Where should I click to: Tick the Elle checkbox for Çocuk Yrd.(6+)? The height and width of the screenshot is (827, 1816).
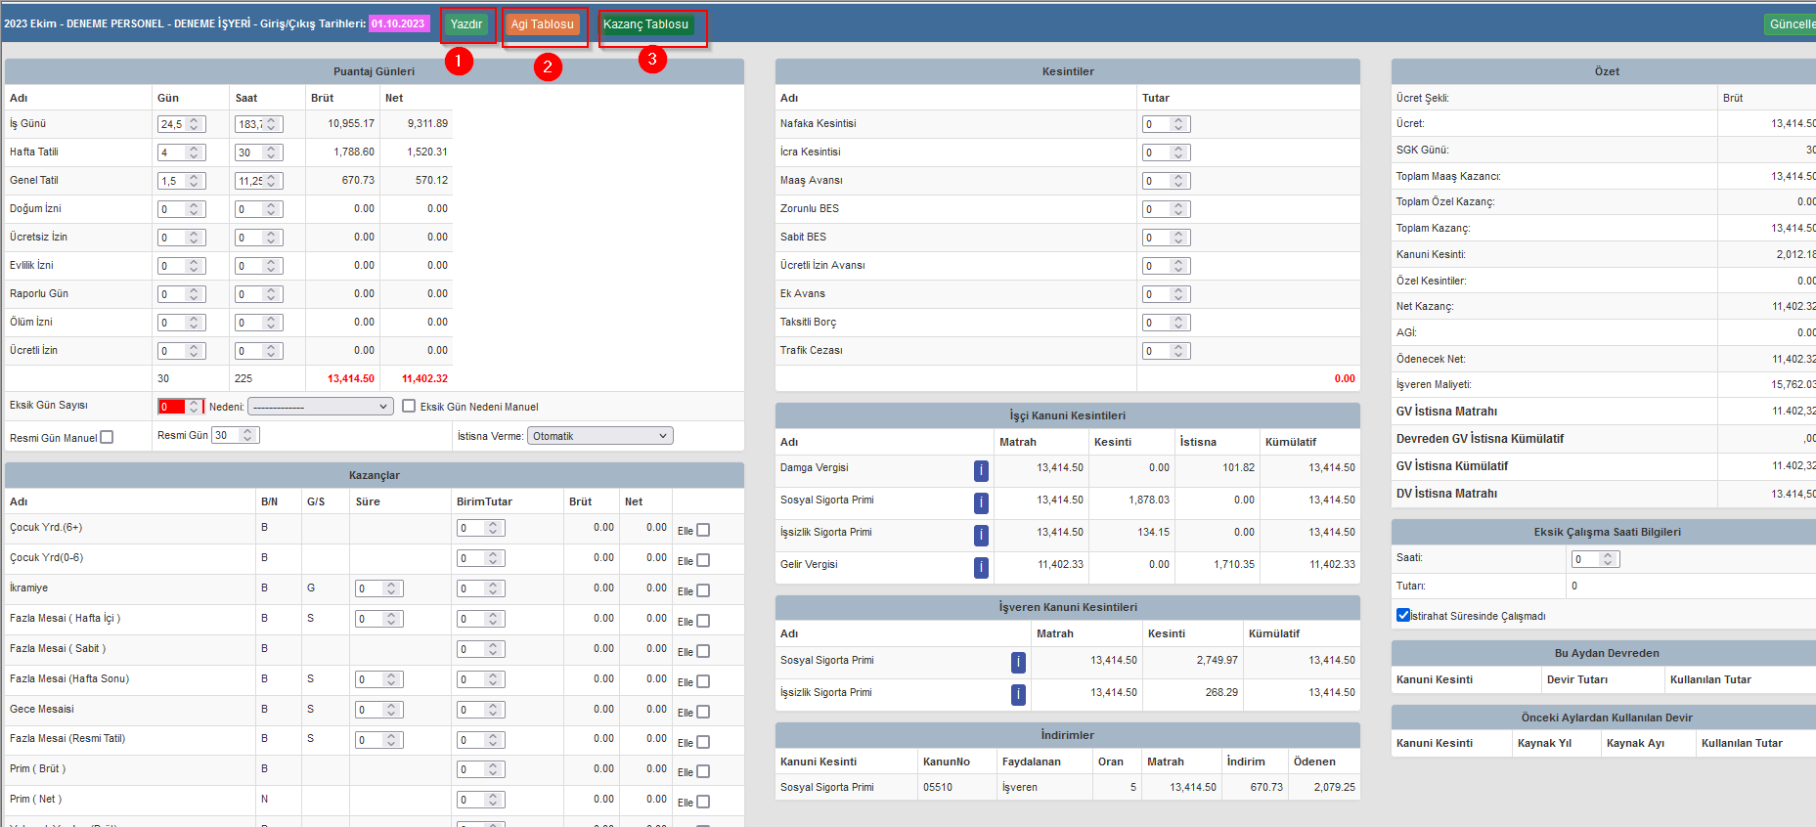pos(703,530)
